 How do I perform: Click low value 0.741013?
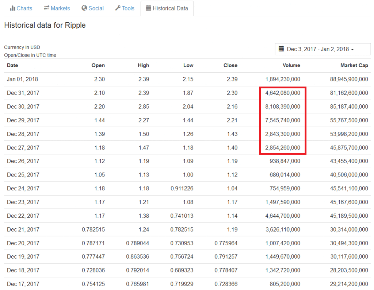pos(182,216)
